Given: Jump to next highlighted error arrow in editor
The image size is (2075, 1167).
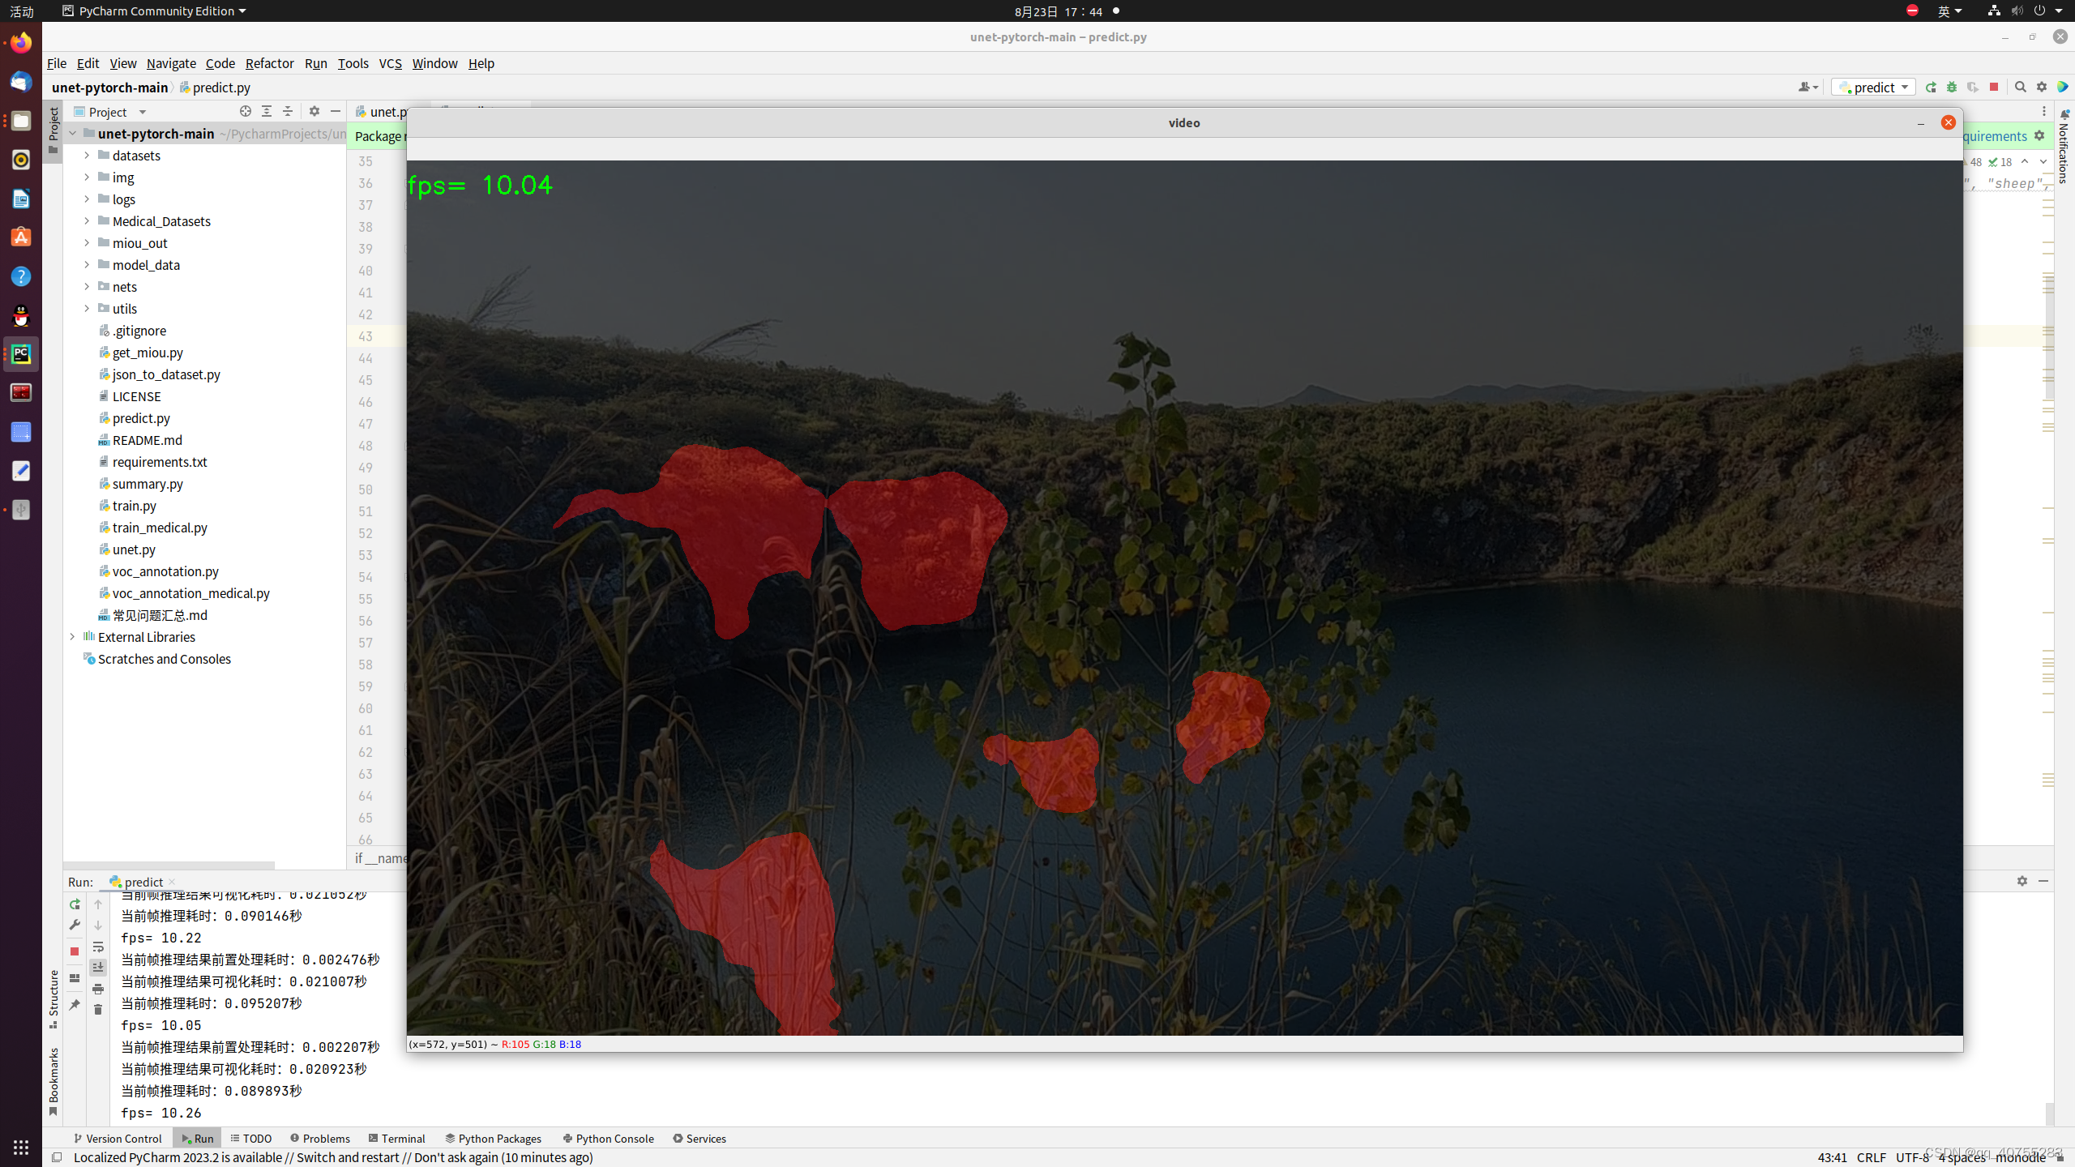Looking at the screenshot, I should coord(2043,162).
